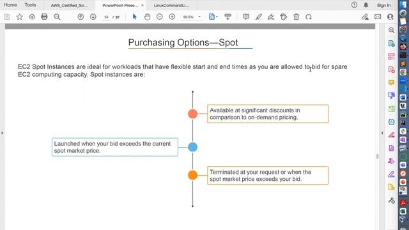Viewport: 409px width, 230px height.
Task: Click the Save file icon
Action: (x=7, y=17)
